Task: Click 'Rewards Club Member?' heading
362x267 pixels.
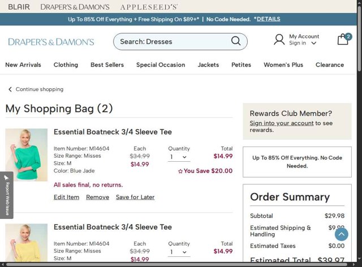Action: point(291,113)
